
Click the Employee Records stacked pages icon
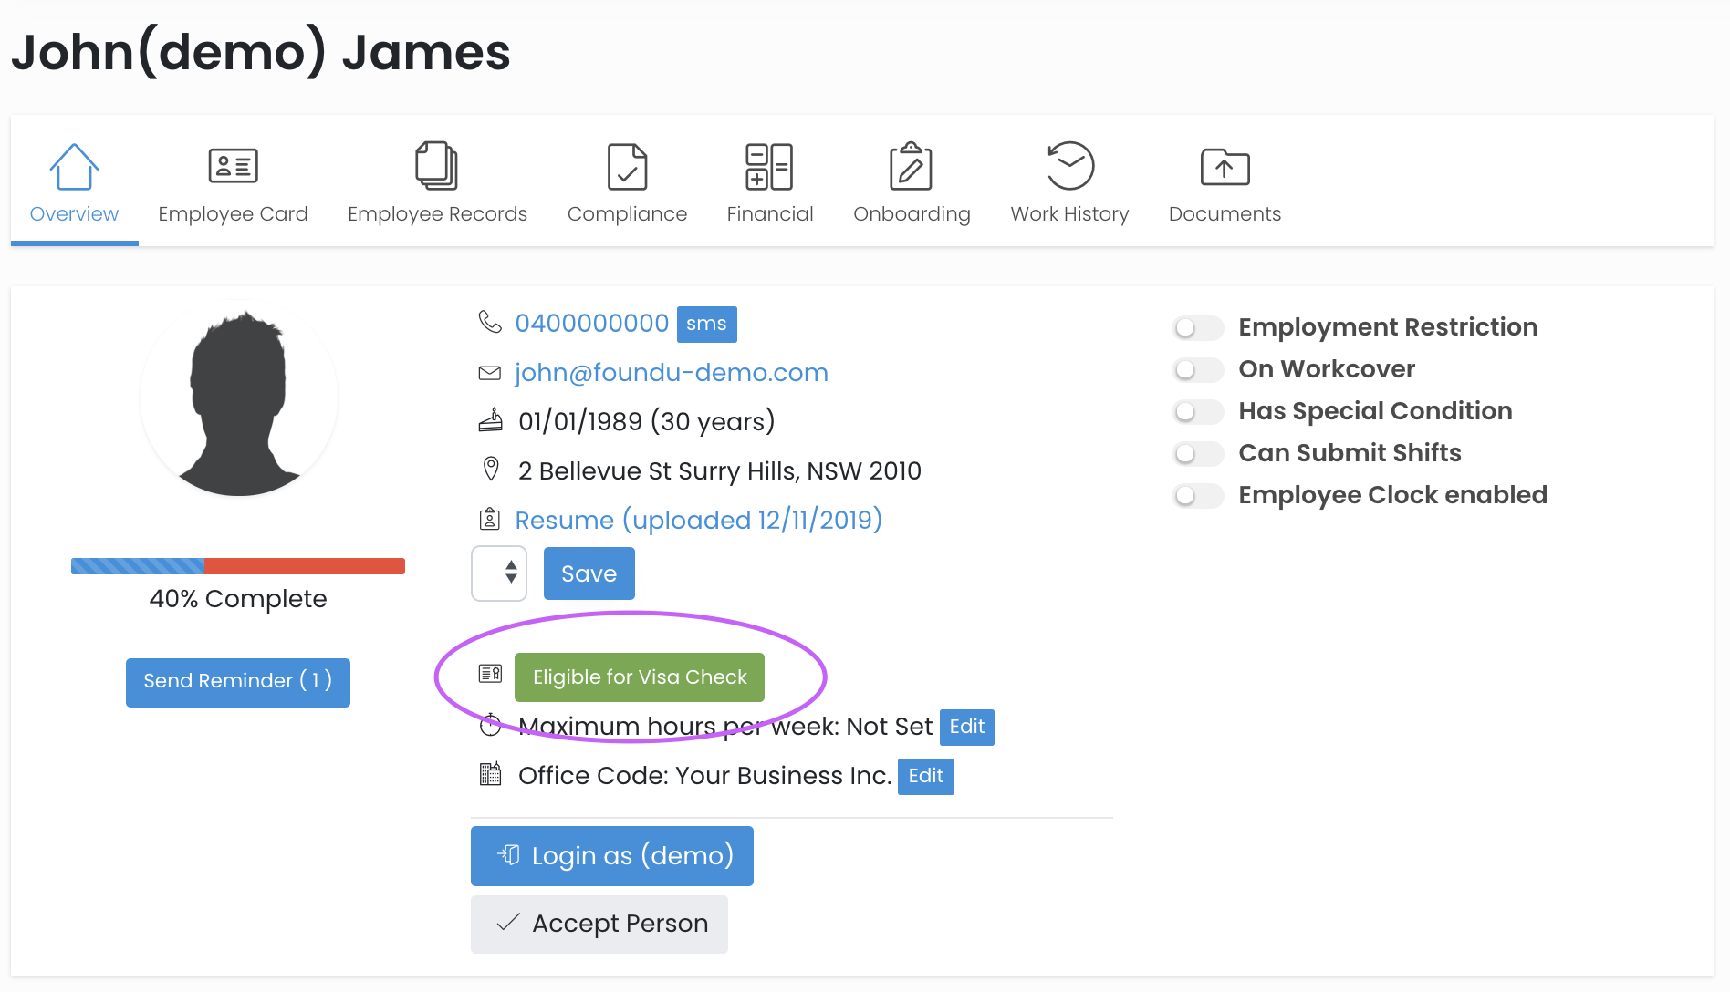tap(436, 166)
